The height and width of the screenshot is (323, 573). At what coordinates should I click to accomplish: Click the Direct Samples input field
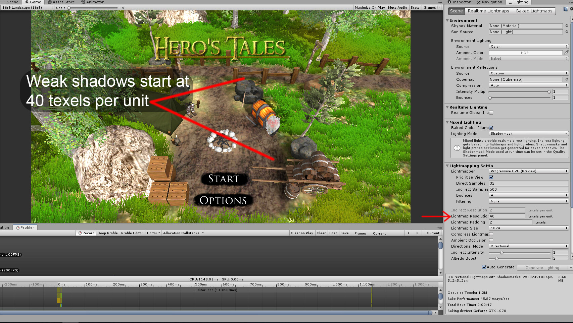[528, 183]
